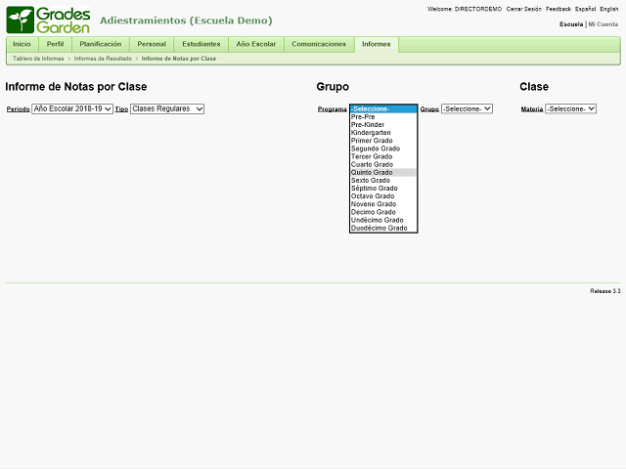Image resolution: width=626 pixels, height=469 pixels.
Task: Expand the Período dropdown
Action: (72, 109)
